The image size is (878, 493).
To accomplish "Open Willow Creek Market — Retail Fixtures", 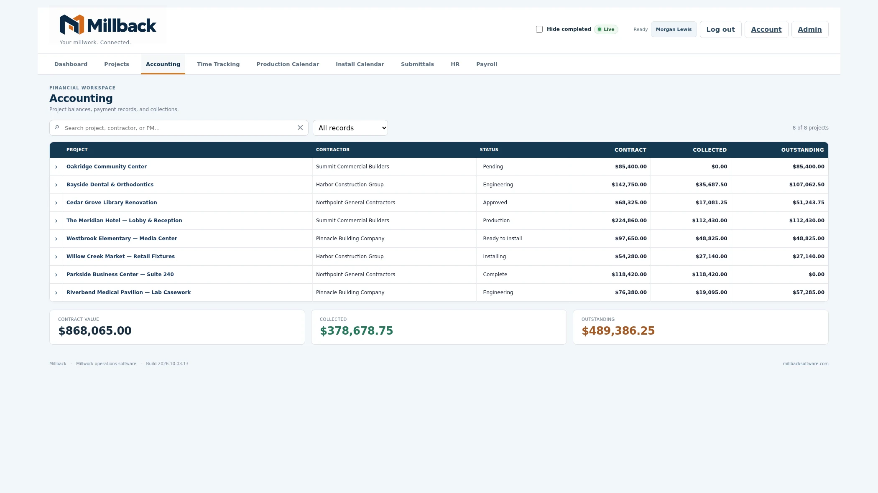I will pos(120,256).
